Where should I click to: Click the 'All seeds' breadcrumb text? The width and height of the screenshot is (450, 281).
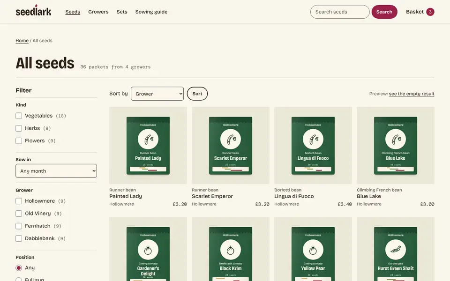43,41
